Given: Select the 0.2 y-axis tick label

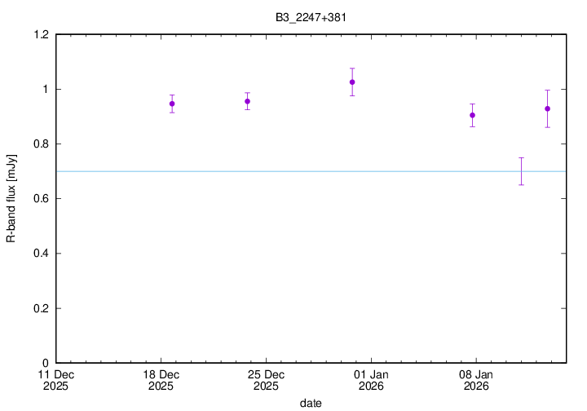Looking at the screenshot, I should 39,308.
